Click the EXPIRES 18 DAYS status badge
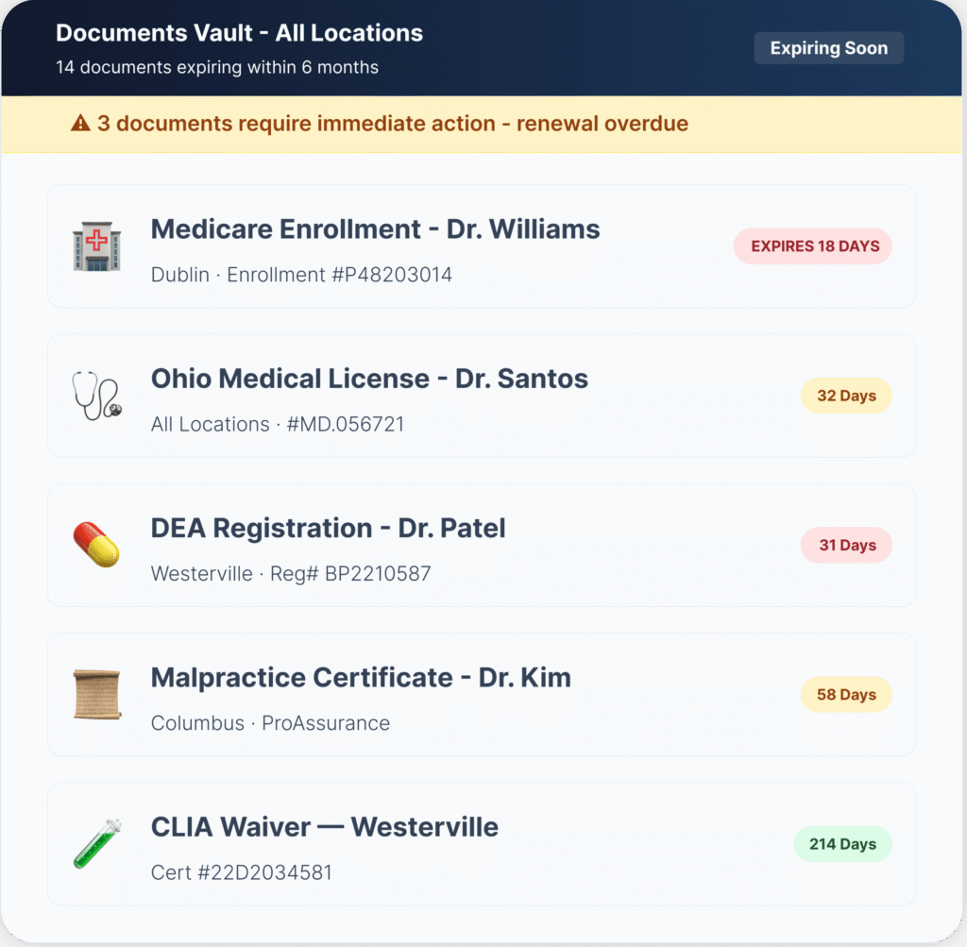The width and height of the screenshot is (967, 947). [x=813, y=246]
